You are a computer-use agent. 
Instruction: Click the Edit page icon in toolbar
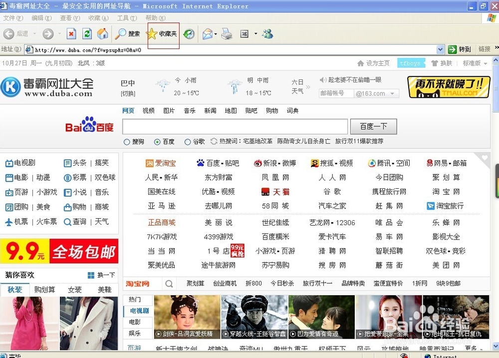245,33
